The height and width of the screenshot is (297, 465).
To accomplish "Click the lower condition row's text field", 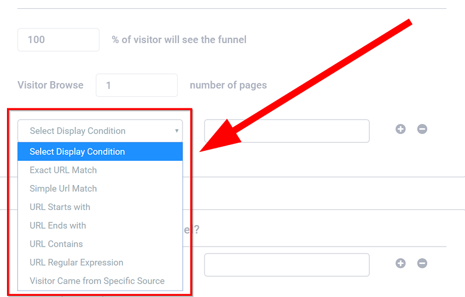I will (x=287, y=265).
